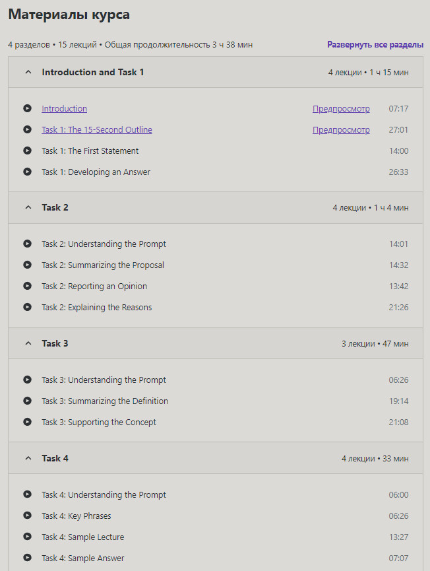This screenshot has width=430, height=571.
Task: Click Предпросмотр for The 15-Second Outline
Action: [x=341, y=130]
